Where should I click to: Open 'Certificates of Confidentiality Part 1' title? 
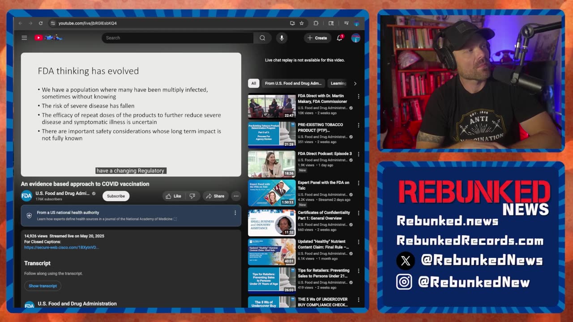tap(324, 215)
